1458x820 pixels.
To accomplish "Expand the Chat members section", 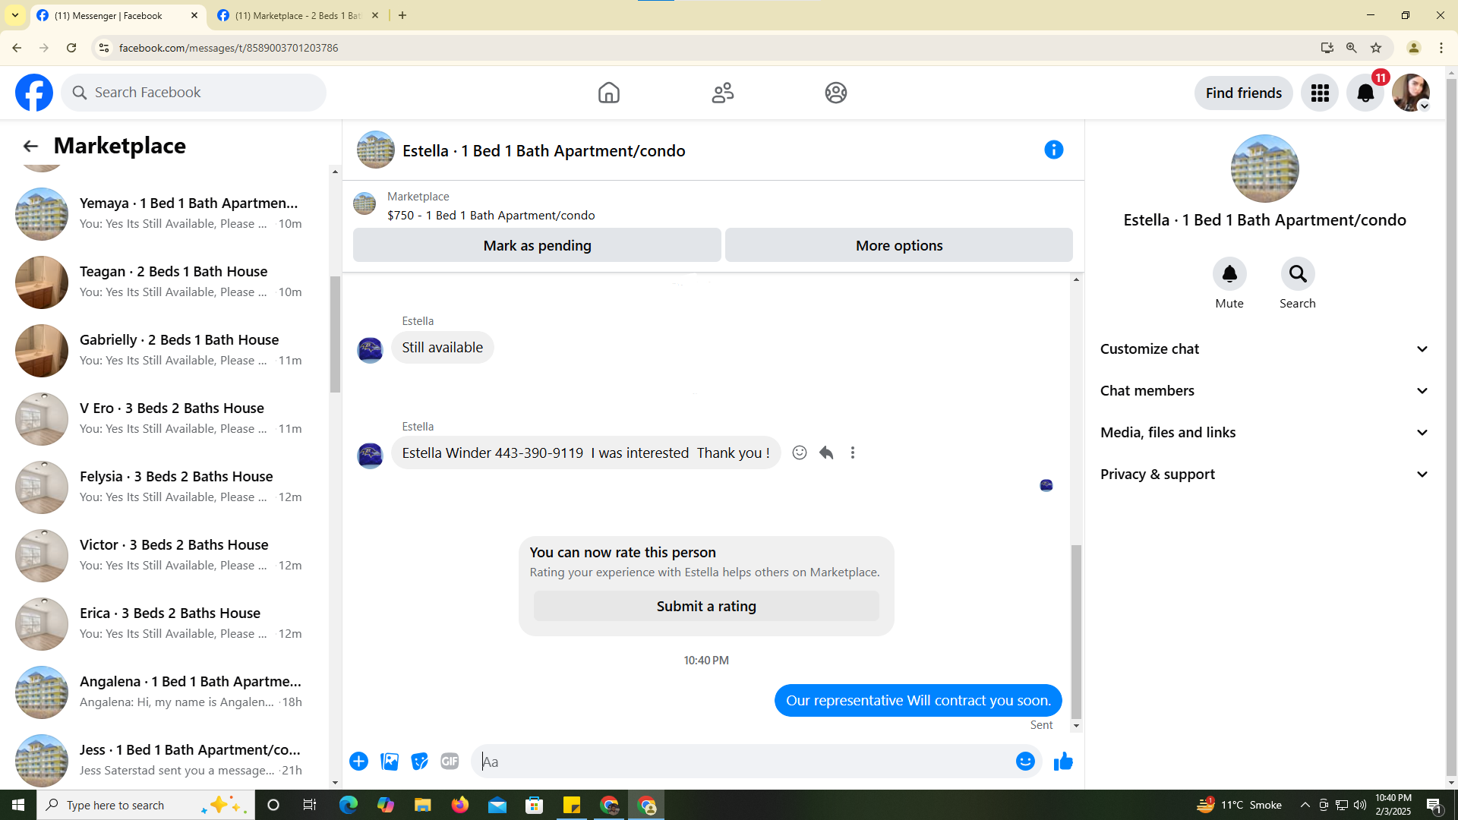I will pyautogui.click(x=1265, y=391).
